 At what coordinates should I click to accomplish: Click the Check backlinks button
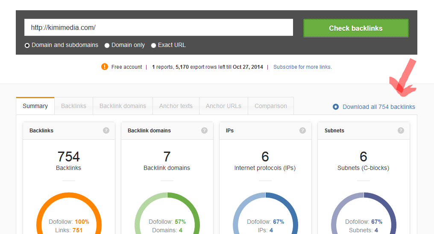point(356,28)
